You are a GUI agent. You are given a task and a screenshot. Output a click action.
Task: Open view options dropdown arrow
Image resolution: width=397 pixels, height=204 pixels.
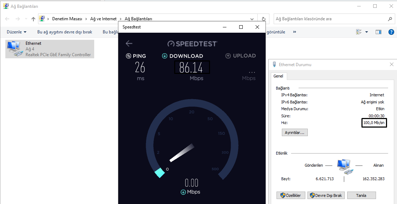(x=367, y=32)
